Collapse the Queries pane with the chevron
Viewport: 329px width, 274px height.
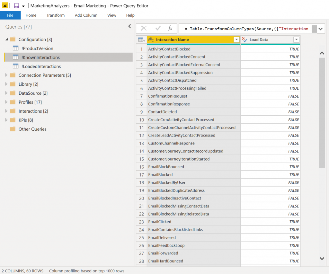pyautogui.click(x=129, y=26)
